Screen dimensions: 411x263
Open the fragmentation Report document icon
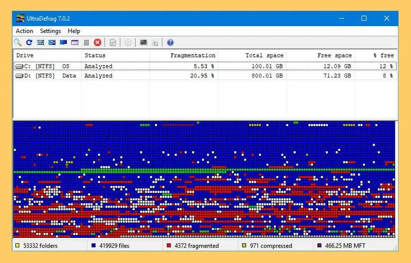pos(112,42)
